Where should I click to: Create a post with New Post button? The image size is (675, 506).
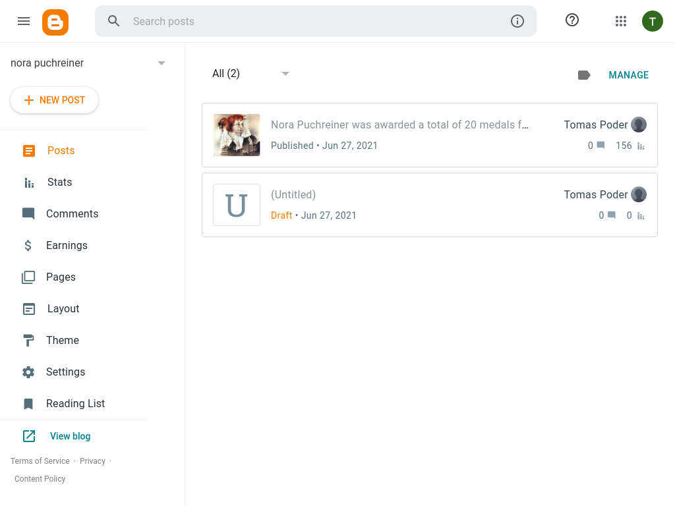[55, 100]
